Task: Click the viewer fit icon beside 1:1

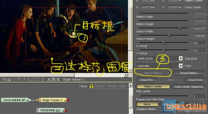Action: 9,79
